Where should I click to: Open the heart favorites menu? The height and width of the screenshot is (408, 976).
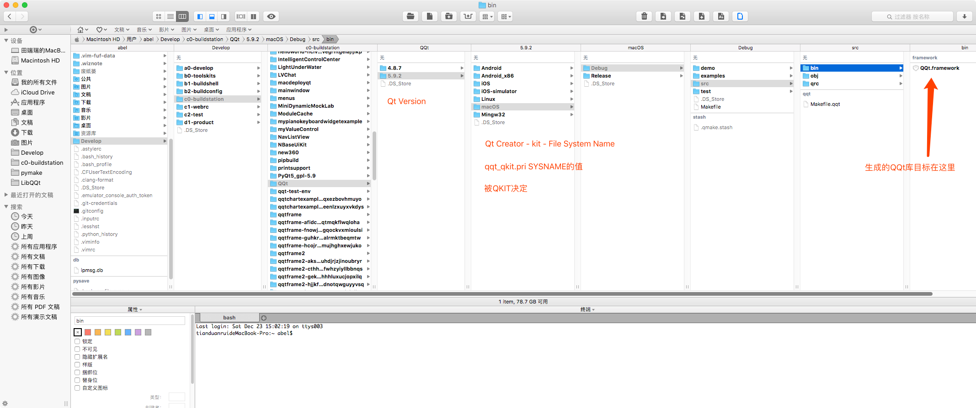[x=101, y=30]
